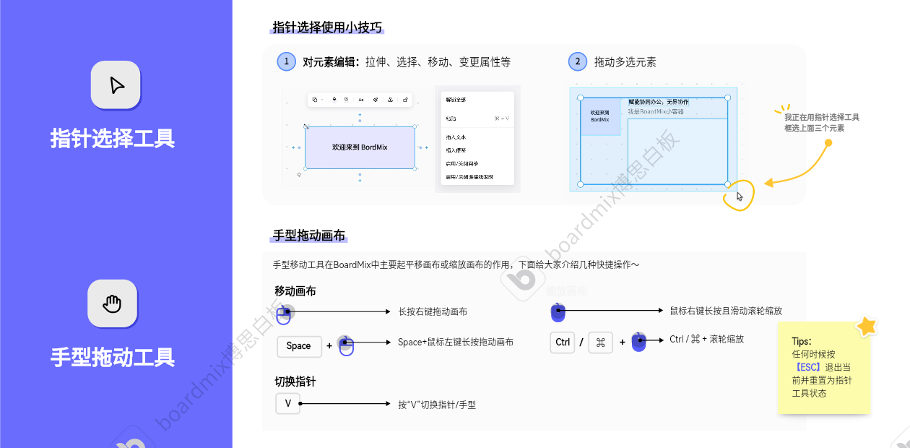Image resolution: width=910 pixels, height=448 pixels.
Task: Click the small '欢迎来到 BordMix' block in the multi-select example
Action: click(x=600, y=116)
